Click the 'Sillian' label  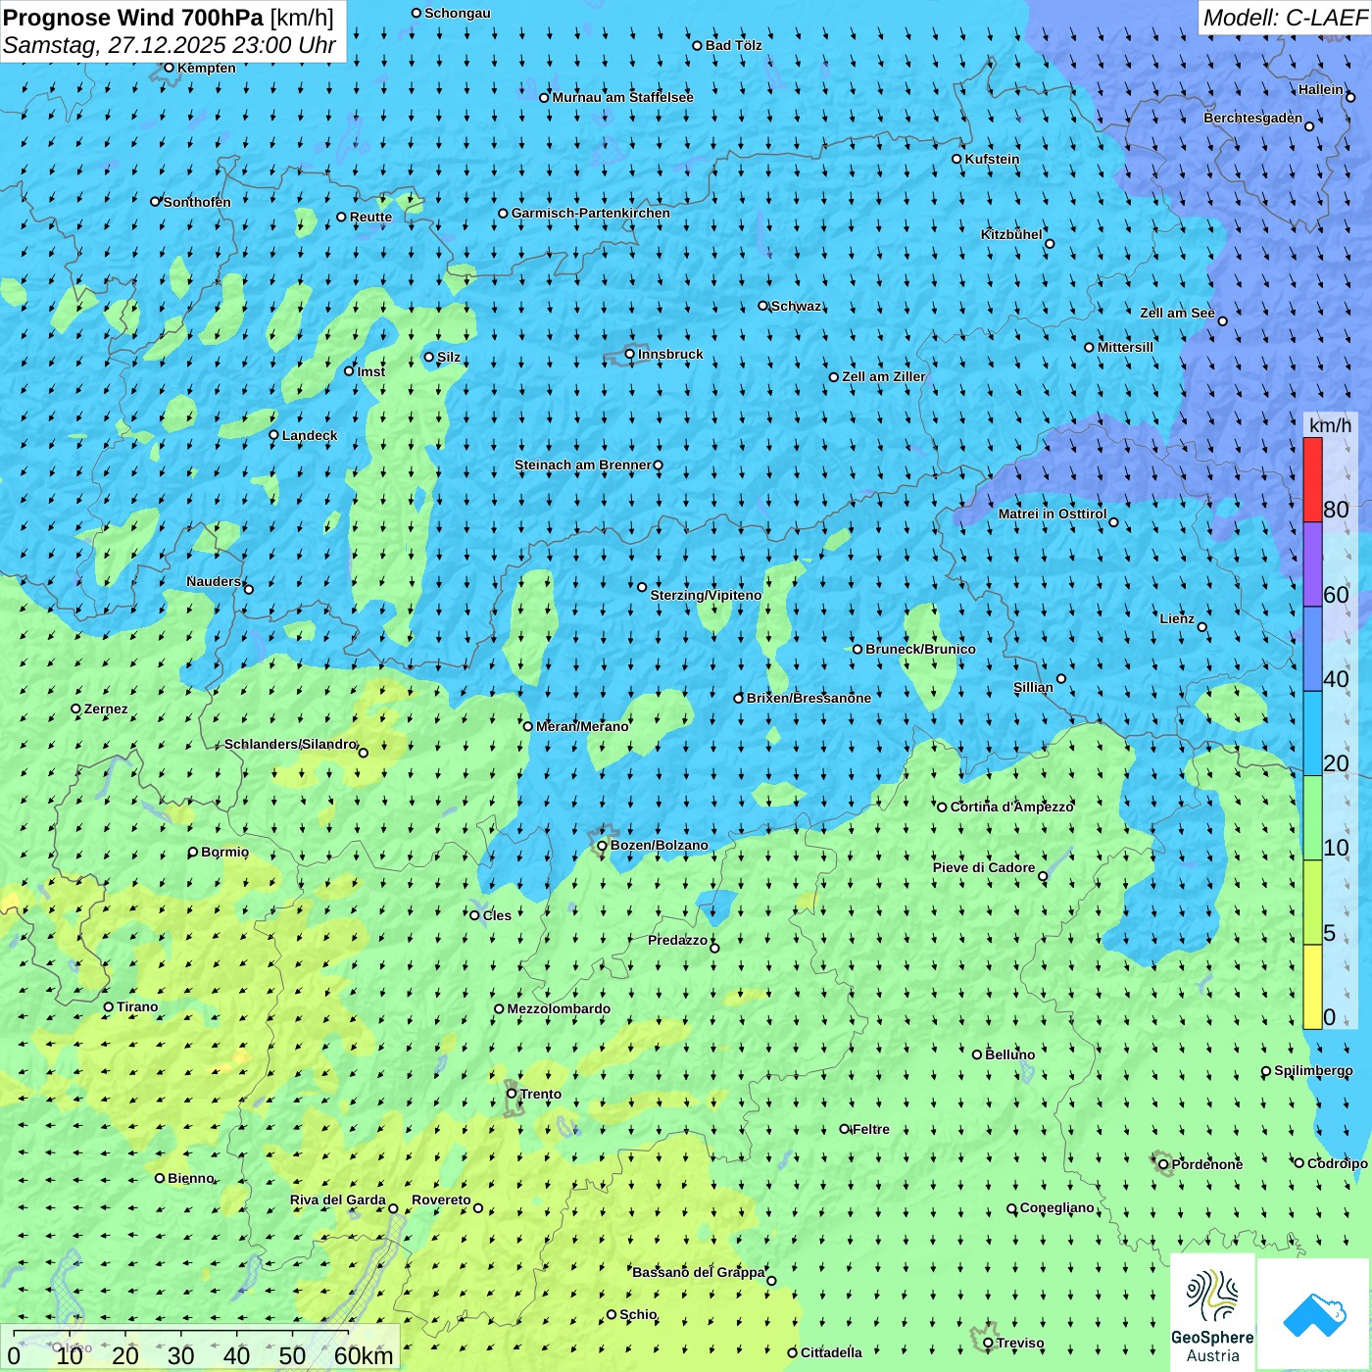point(1033,687)
